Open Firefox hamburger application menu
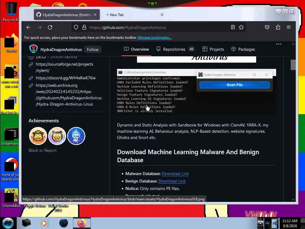 tap(288, 27)
